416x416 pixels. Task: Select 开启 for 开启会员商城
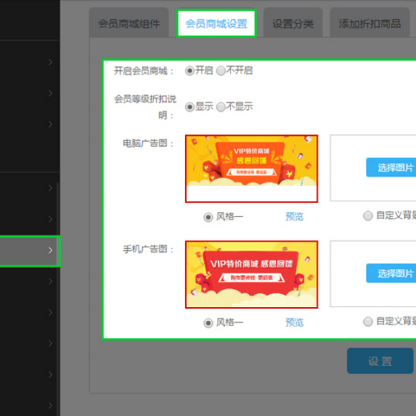(x=190, y=71)
